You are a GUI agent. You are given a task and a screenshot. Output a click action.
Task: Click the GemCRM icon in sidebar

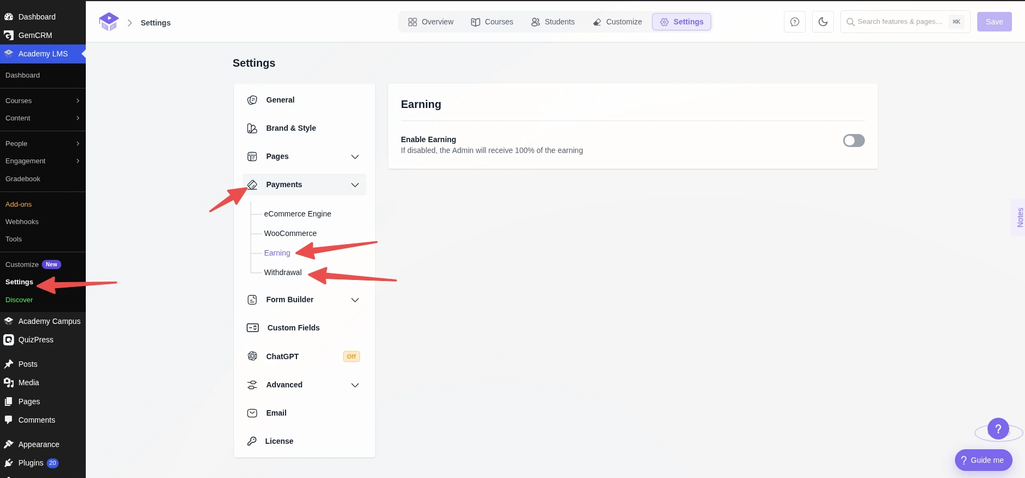(9, 35)
